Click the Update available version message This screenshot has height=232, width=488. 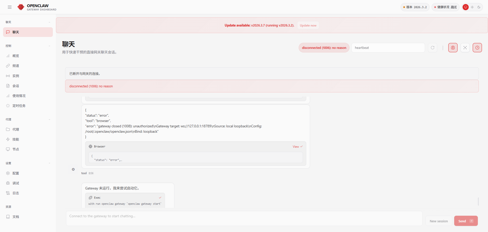pyautogui.click(x=259, y=25)
